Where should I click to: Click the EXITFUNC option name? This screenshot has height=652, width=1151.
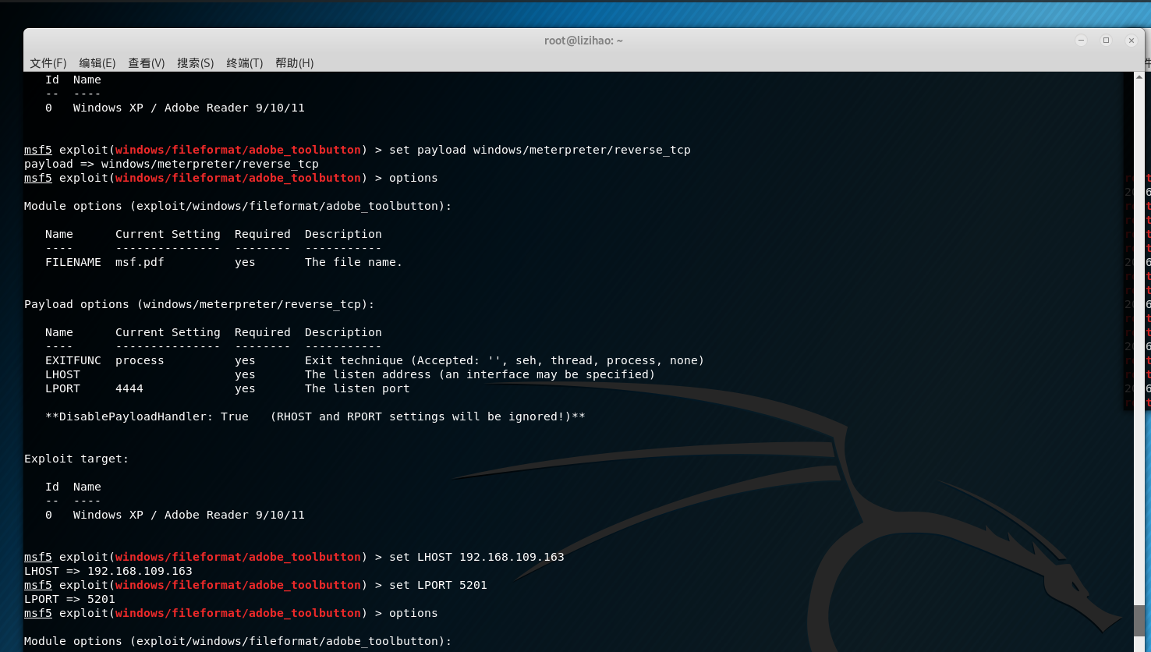[73, 360]
